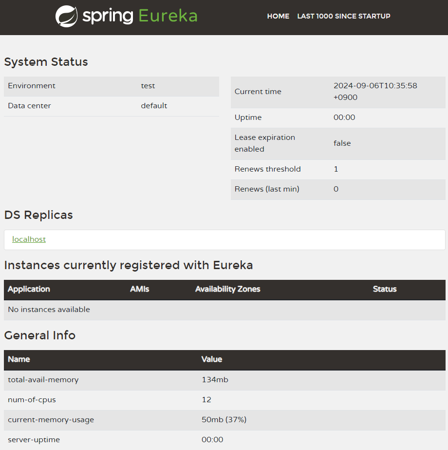Viewport: 448px width, 450px height.
Task: Select the current-memory-usage row name
Action: point(51,420)
